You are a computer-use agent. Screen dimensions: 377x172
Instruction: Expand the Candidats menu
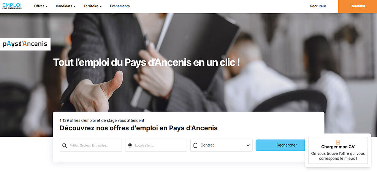pyautogui.click(x=65, y=6)
